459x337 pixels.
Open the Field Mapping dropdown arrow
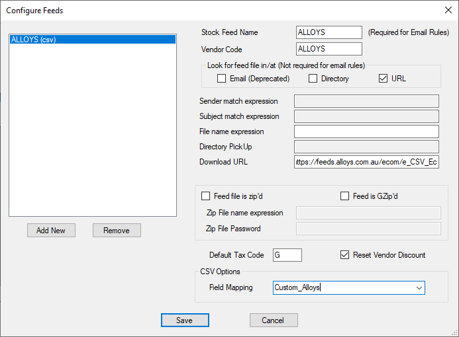pyautogui.click(x=419, y=288)
